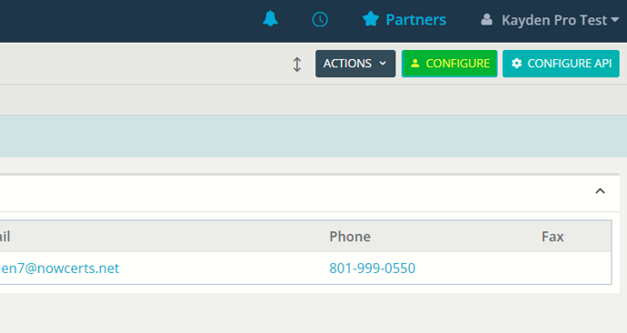
Task: Click the Phone column header
Action: (350, 237)
